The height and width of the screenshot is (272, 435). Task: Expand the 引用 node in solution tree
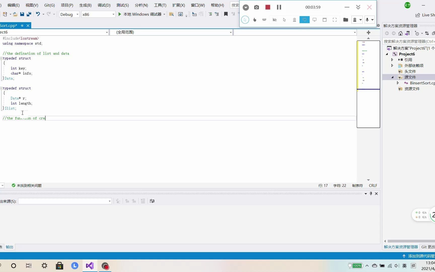[x=392, y=60]
